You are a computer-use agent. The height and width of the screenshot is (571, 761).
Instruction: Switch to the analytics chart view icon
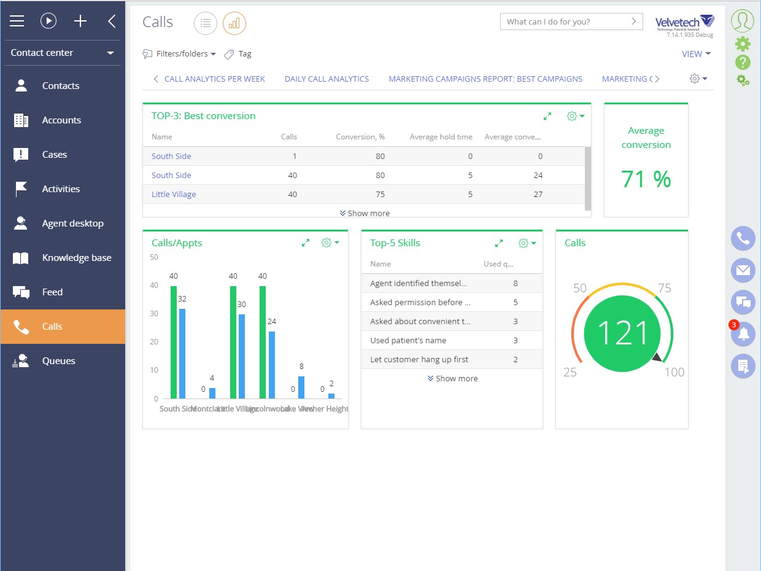pos(234,23)
